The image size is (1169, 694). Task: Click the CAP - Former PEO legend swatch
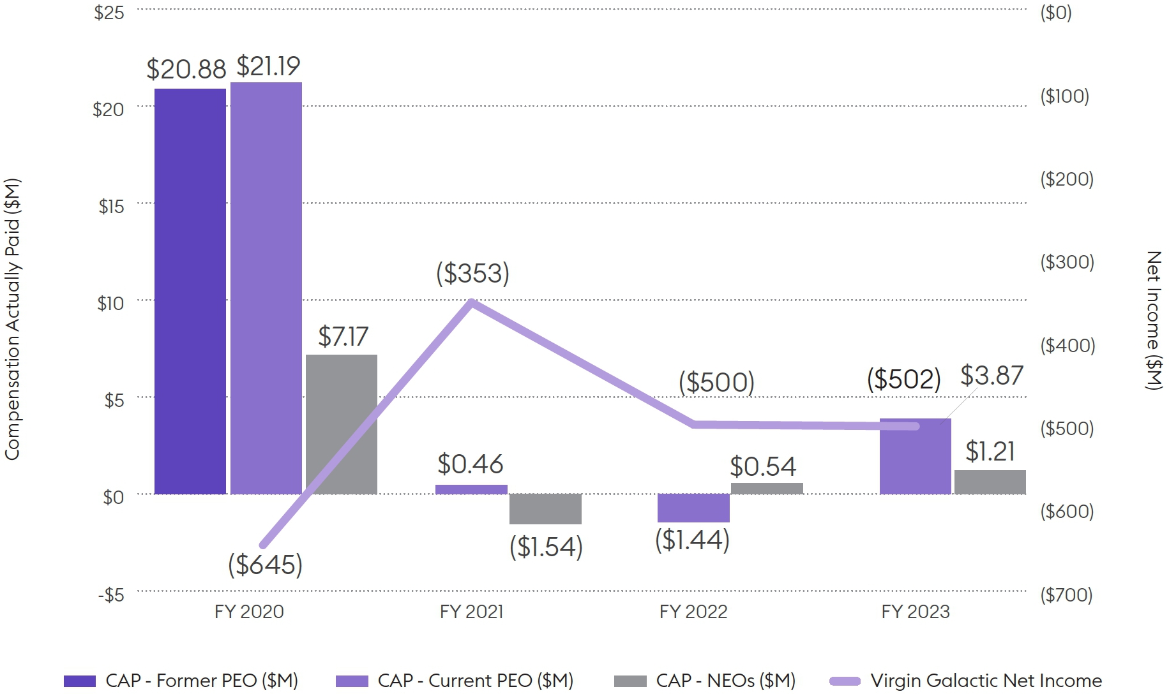[80, 681]
